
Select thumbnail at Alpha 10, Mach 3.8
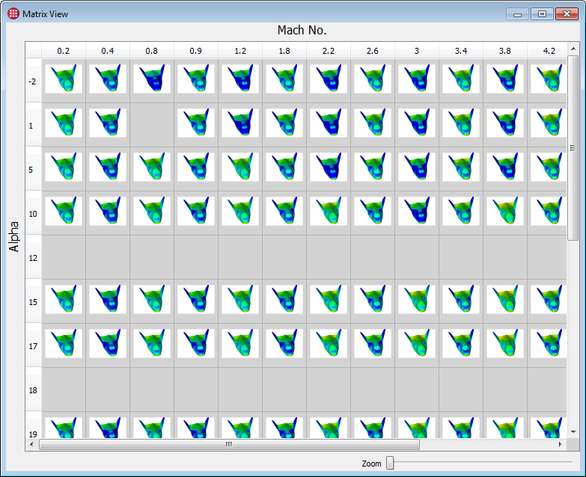pyautogui.click(x=504, y=211)
